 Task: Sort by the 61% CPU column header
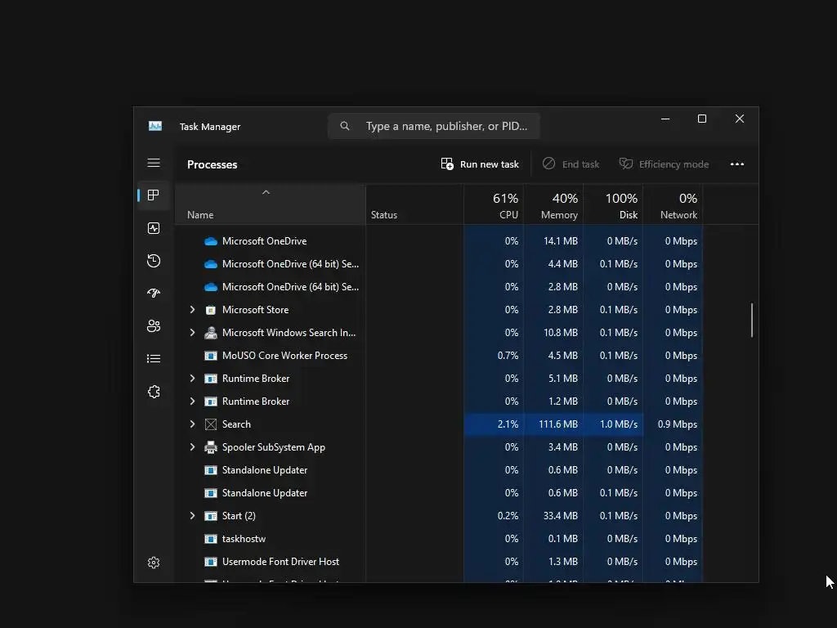tap(494, 205)
